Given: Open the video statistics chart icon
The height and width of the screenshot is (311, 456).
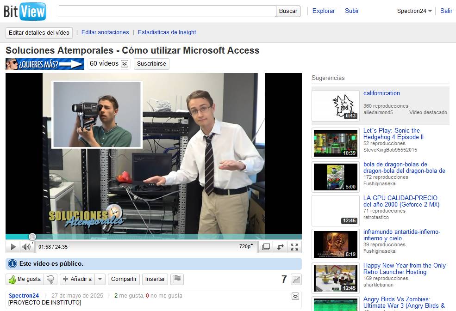Looking at the screenshot, I should pyautogui.click(x=296, y=280).
